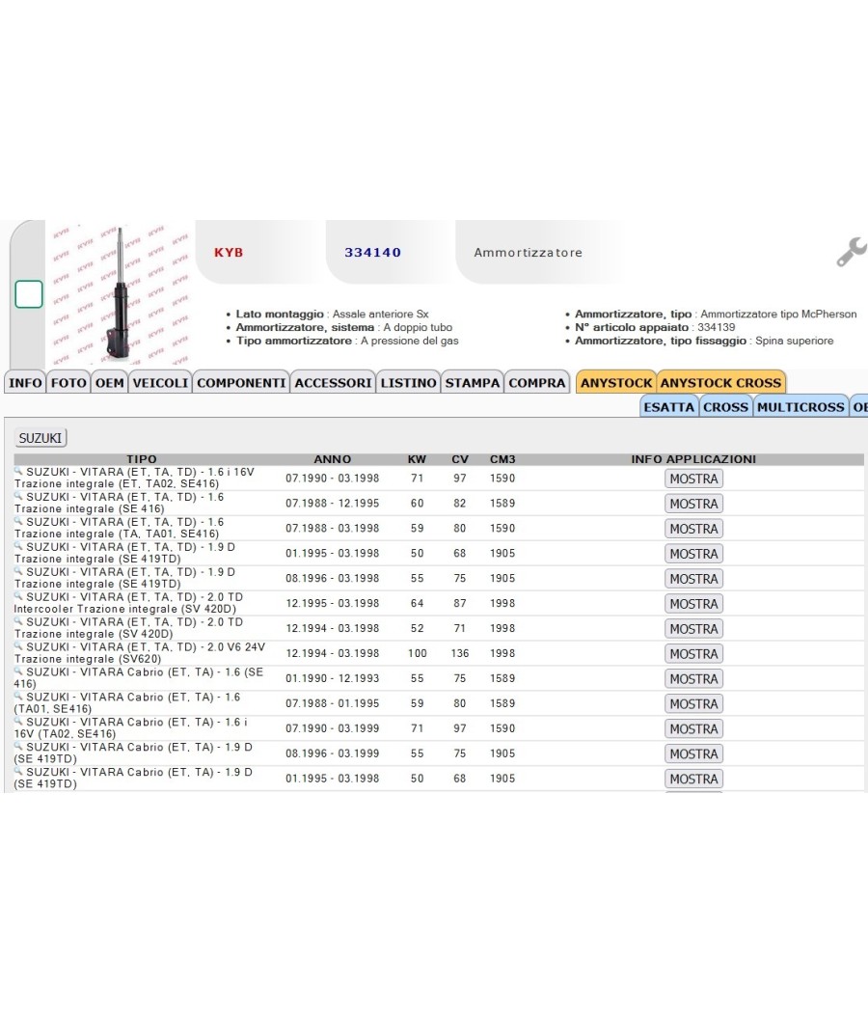Screen dimensions: 868x1013
Task: Click the row text 'SUZUKI - VITARA (ET, TA, TD) - 2.0 V6 24V'
Action: 146,646
